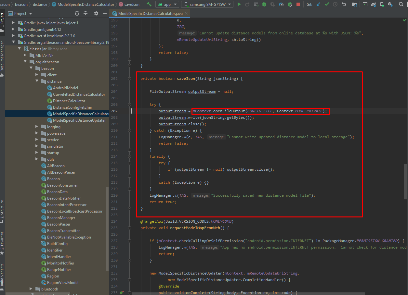Expand the logging package folder
Image resolution: width=408 pixels, height=295 pixels.
click(37, 127)
